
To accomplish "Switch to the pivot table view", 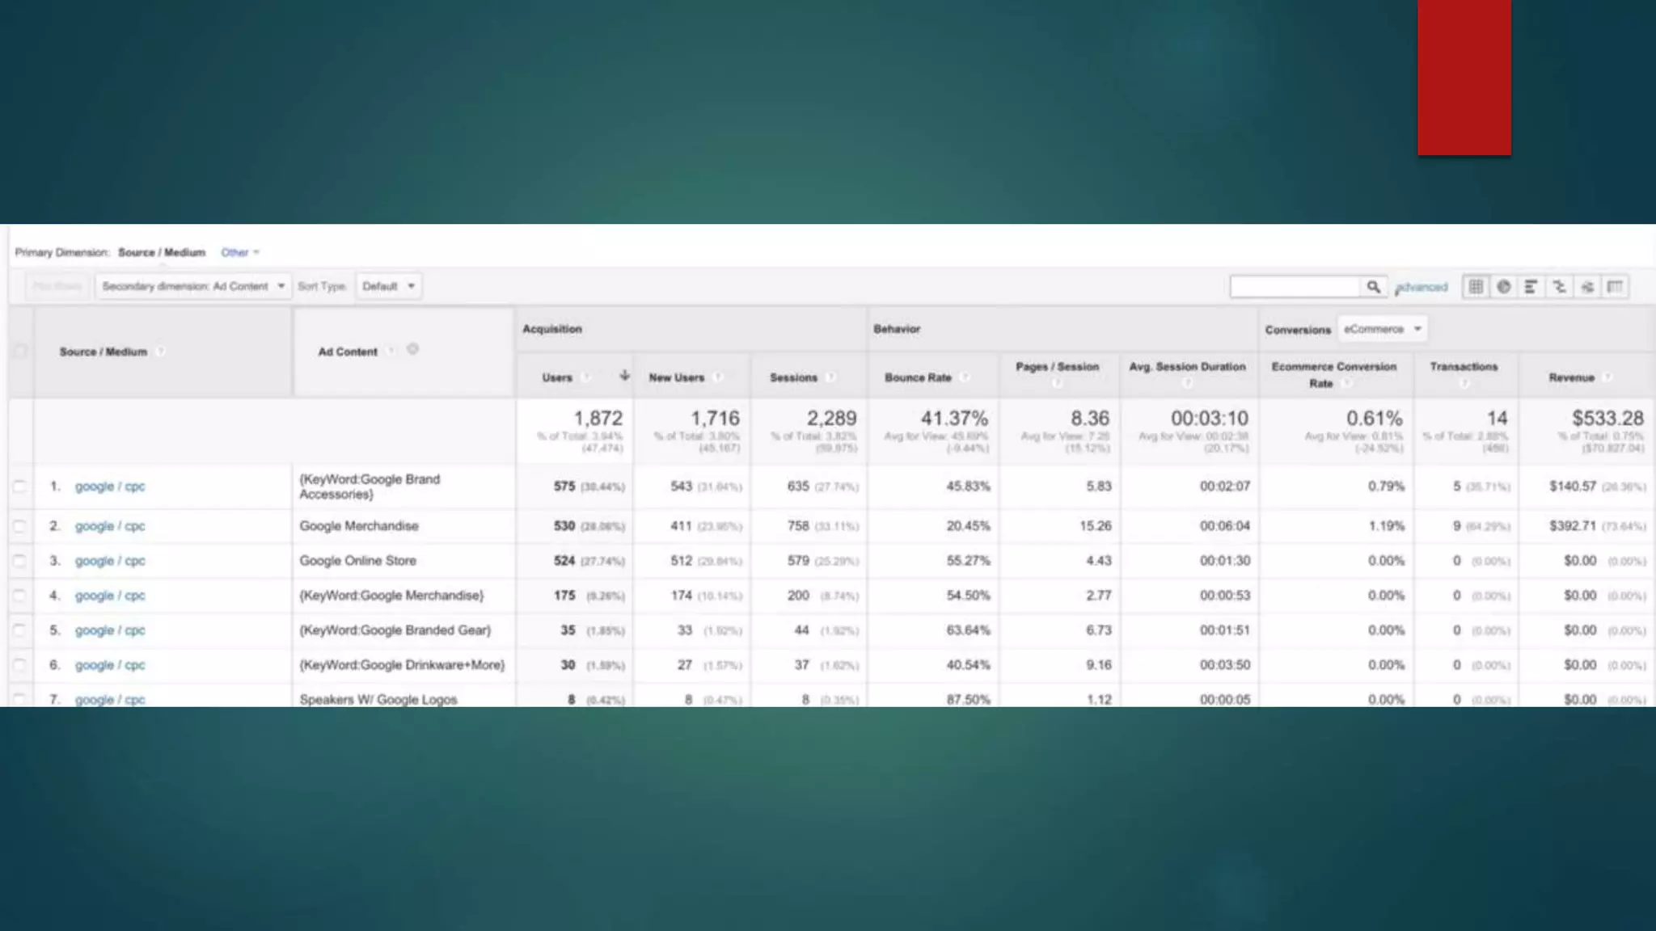I will pyautogui.click(x=1615, y=287).
